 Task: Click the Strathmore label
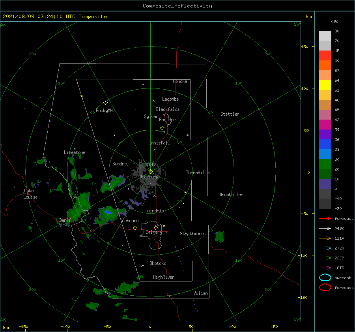(192, 234)
